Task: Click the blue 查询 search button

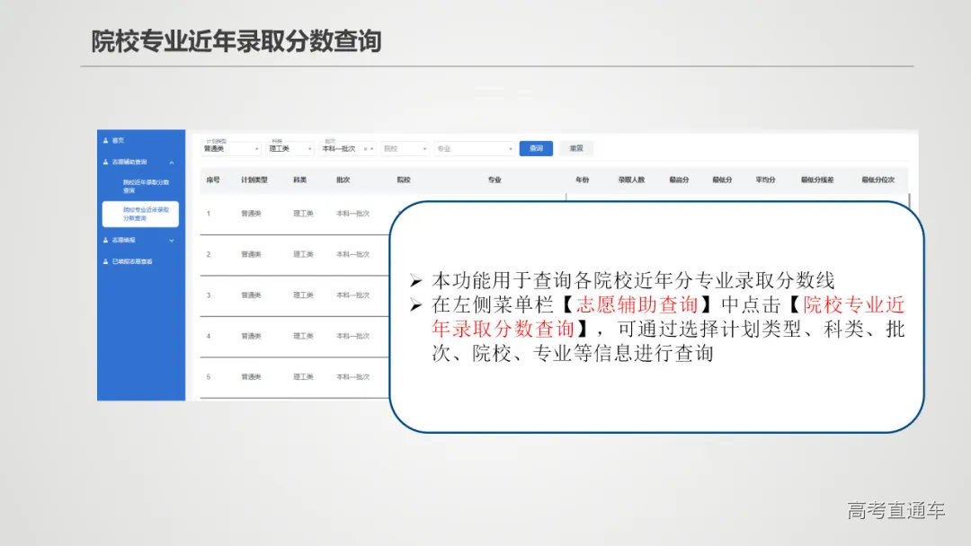Action: point(537,147)
